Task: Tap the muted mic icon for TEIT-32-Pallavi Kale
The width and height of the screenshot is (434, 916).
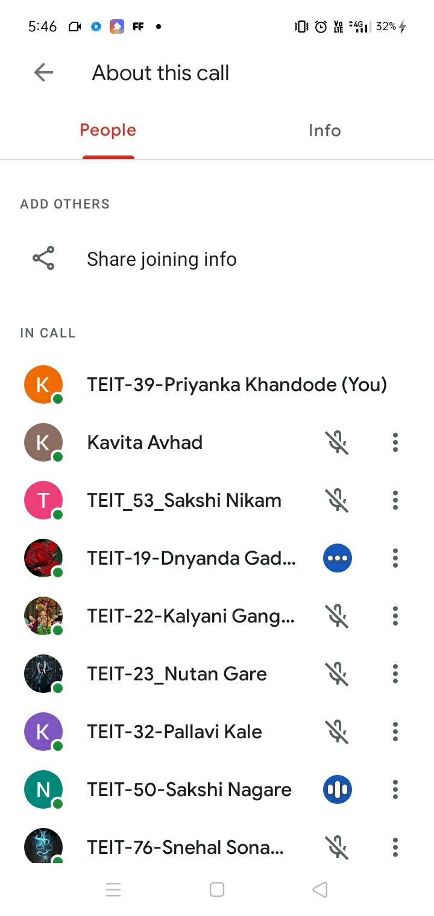Action: pyautogui.click(x=338, y=732)
